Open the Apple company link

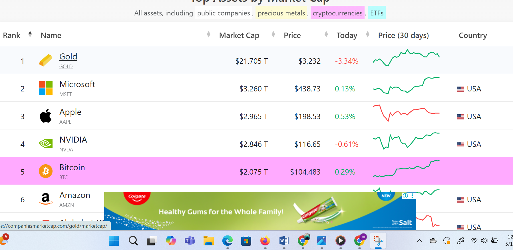[x=71, y=112]
